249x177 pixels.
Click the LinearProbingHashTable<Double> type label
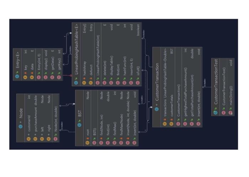pyautogui.click(x=165, y=73)
